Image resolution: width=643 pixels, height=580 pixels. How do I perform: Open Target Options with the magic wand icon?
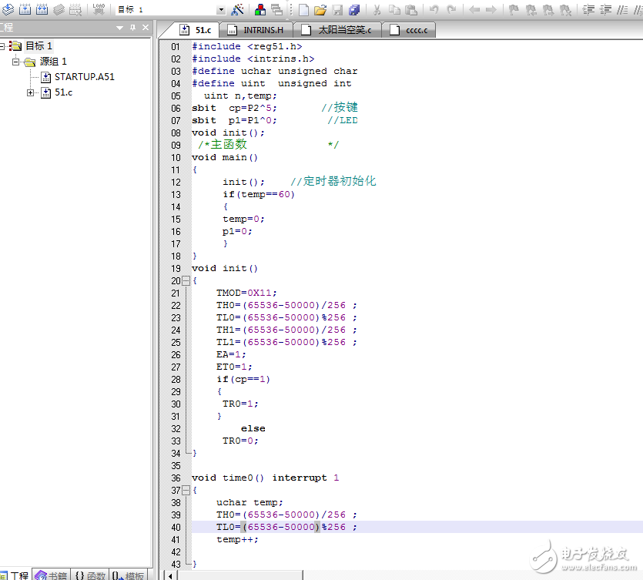pos(238,10)
